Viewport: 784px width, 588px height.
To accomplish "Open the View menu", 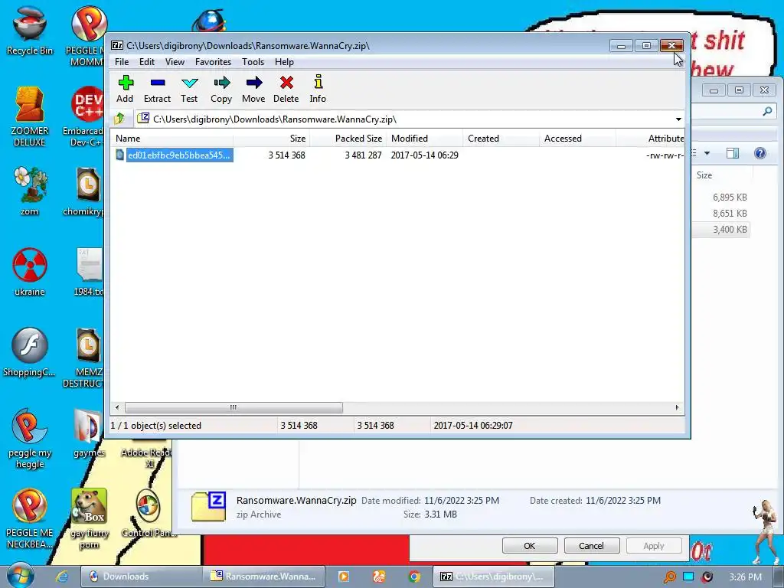I will pyautogui.click(x=175, y=62).
